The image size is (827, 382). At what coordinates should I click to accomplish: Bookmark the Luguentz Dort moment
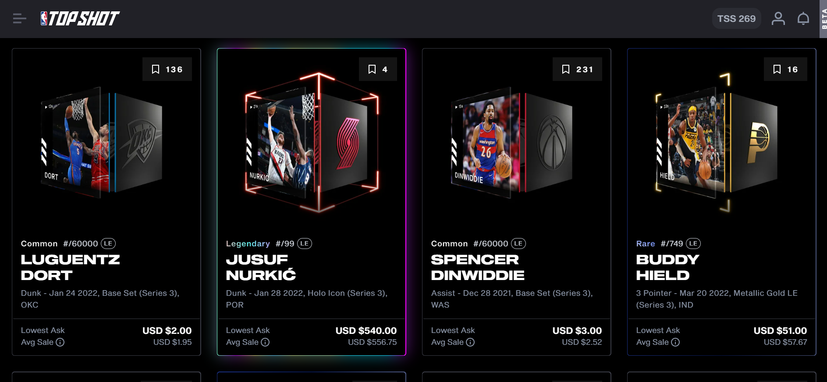click(x=167, y=69)
